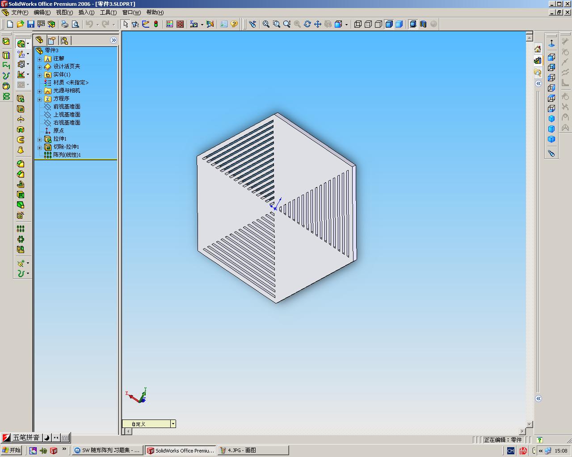Expand the 光源与相机 tree node
Image resolution: width=572 pixels, height=457 pixels.
(x=39, y=91)
